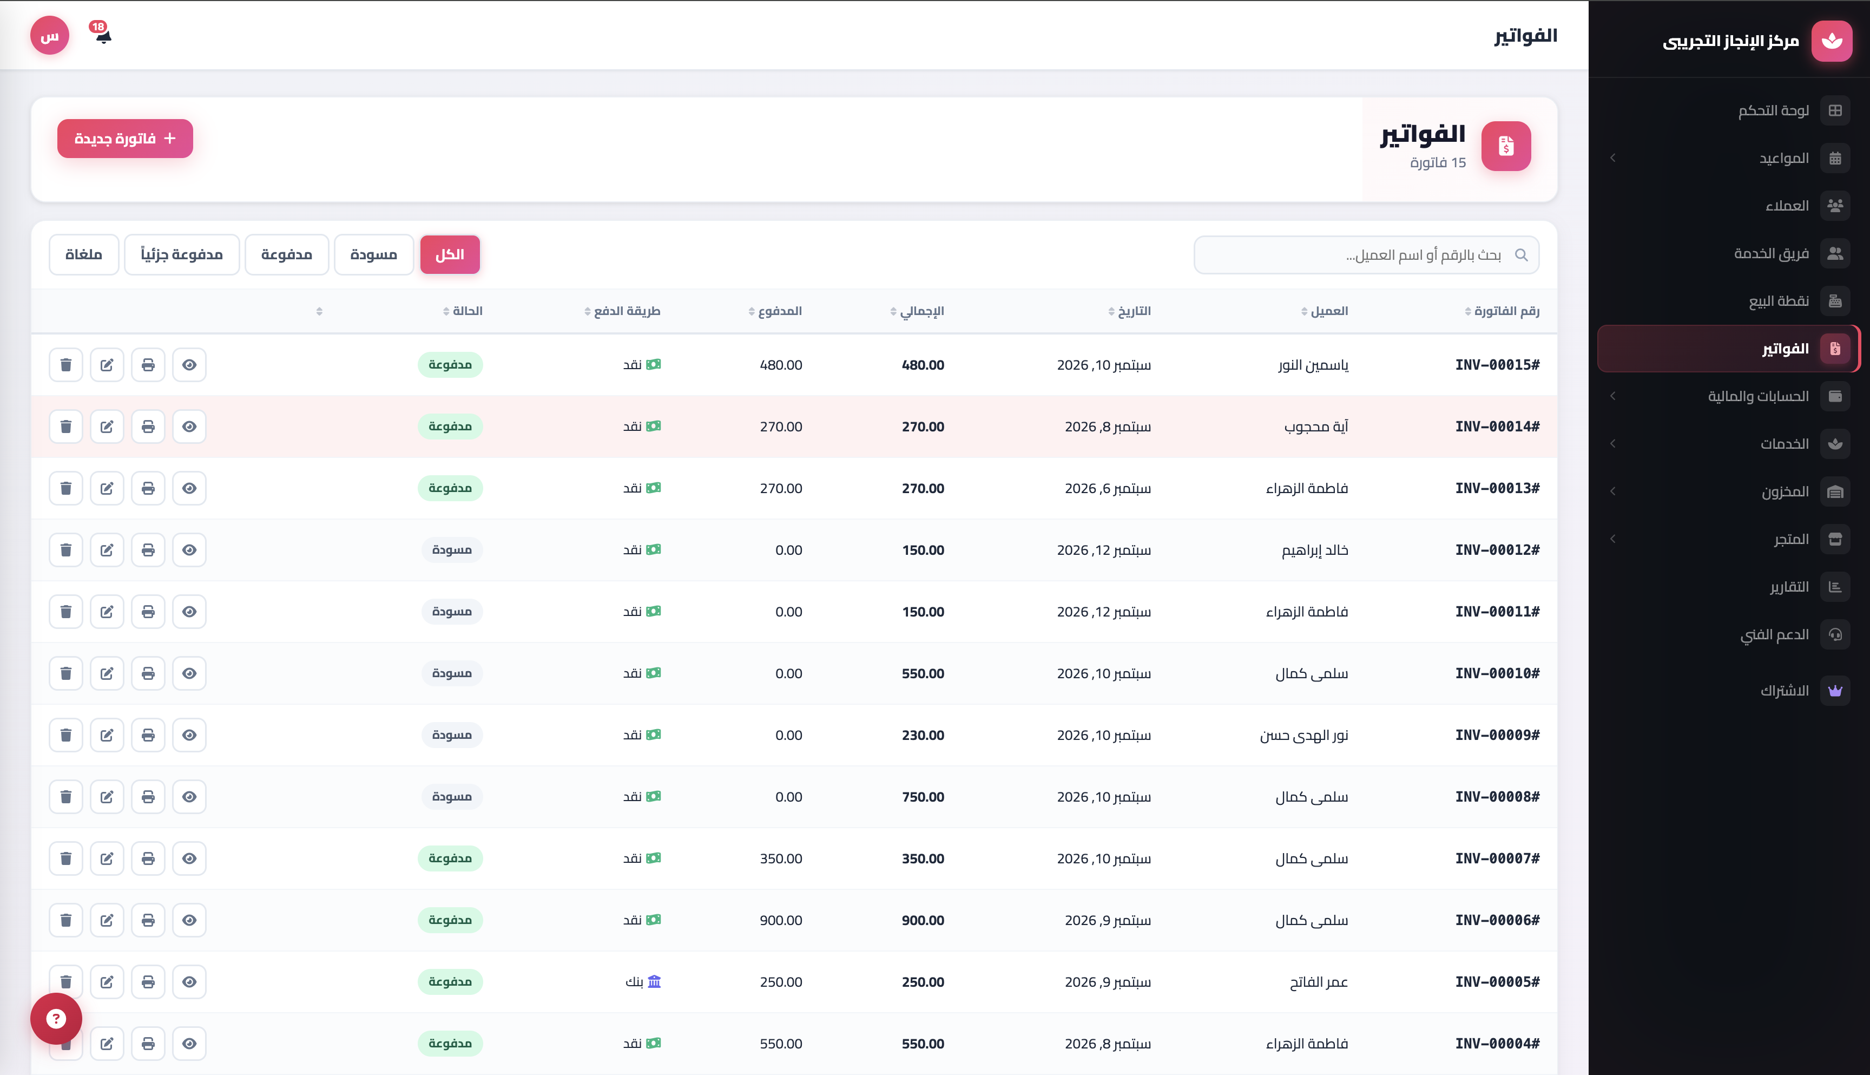
Task: Expand the المتجر sidebar submenu
Action: tap(1728, 539)
